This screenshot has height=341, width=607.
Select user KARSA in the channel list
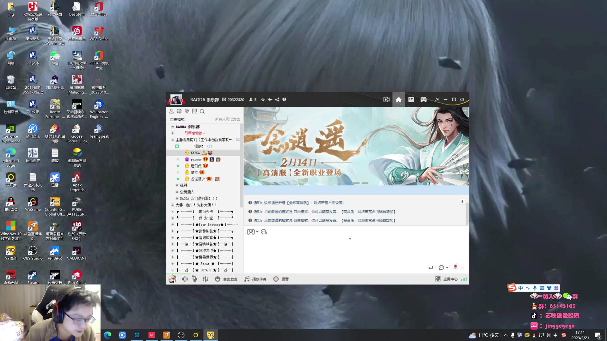point(195,153)
